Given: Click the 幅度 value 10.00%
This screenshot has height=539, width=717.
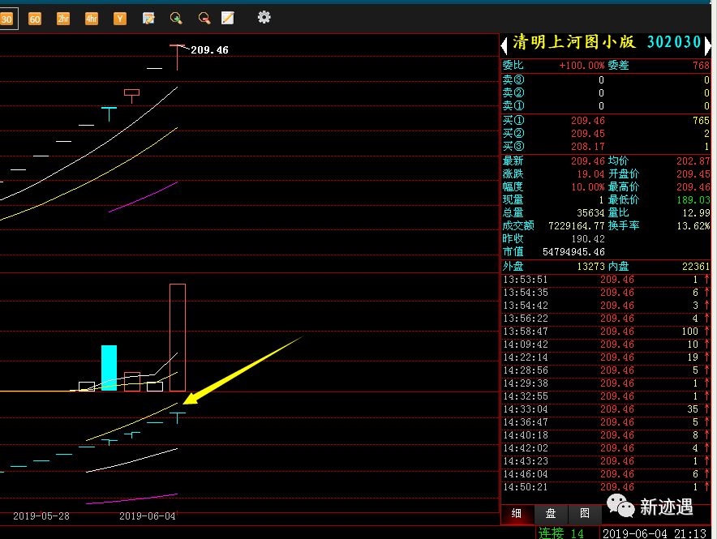Looking at the screenshot, I should coord(588,186).
